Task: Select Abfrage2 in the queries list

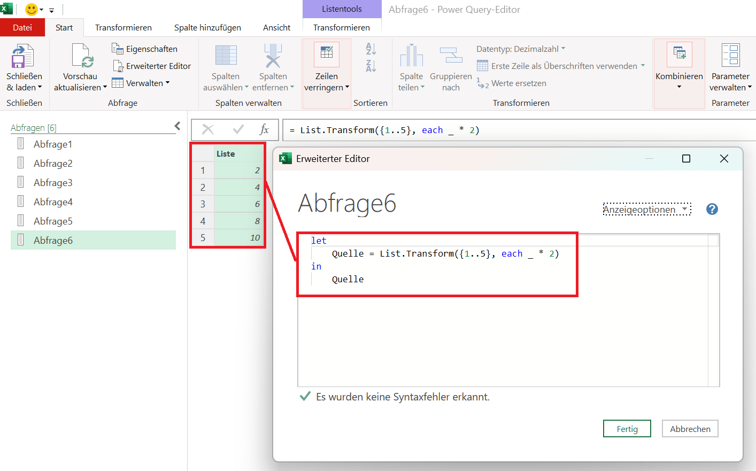Action: pyautogui.click(x=93, y=163)
